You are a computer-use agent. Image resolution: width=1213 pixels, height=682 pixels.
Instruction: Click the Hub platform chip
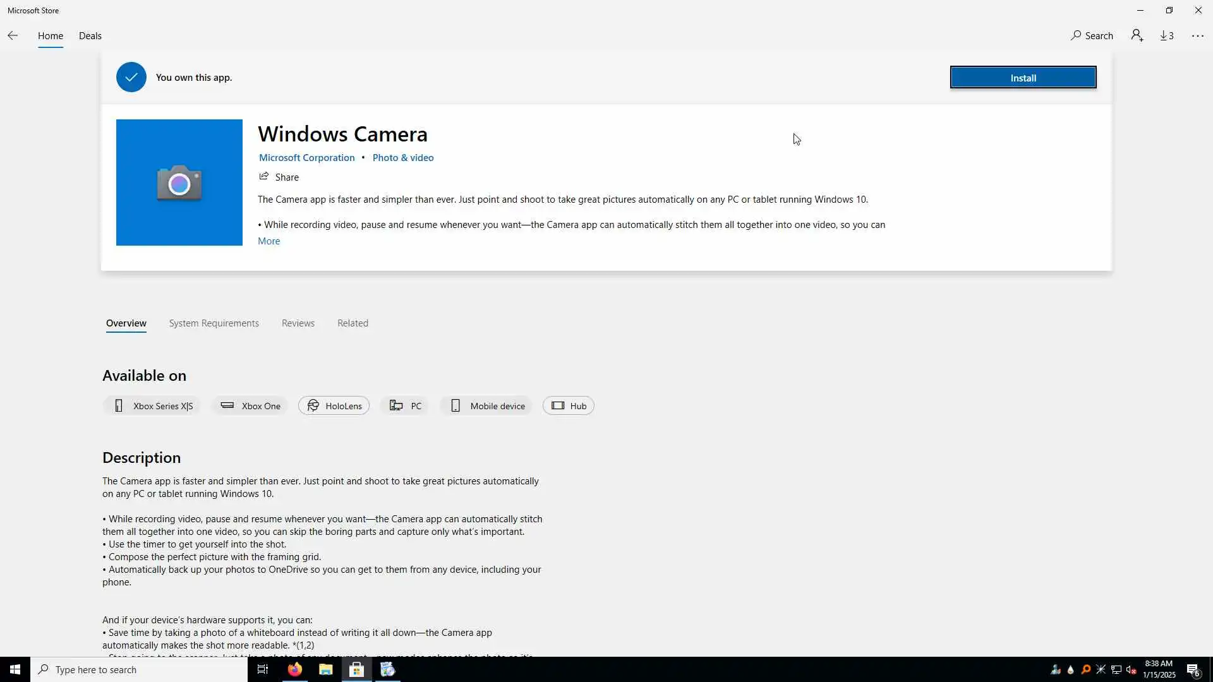pos(568,405)
